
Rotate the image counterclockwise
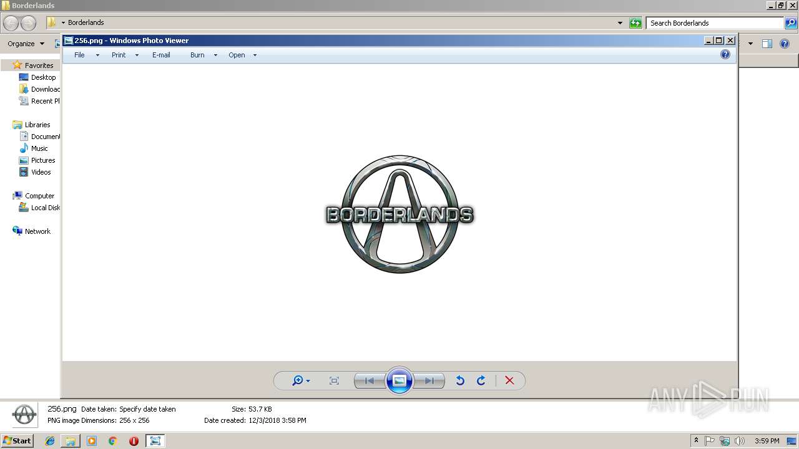point(460,380)
